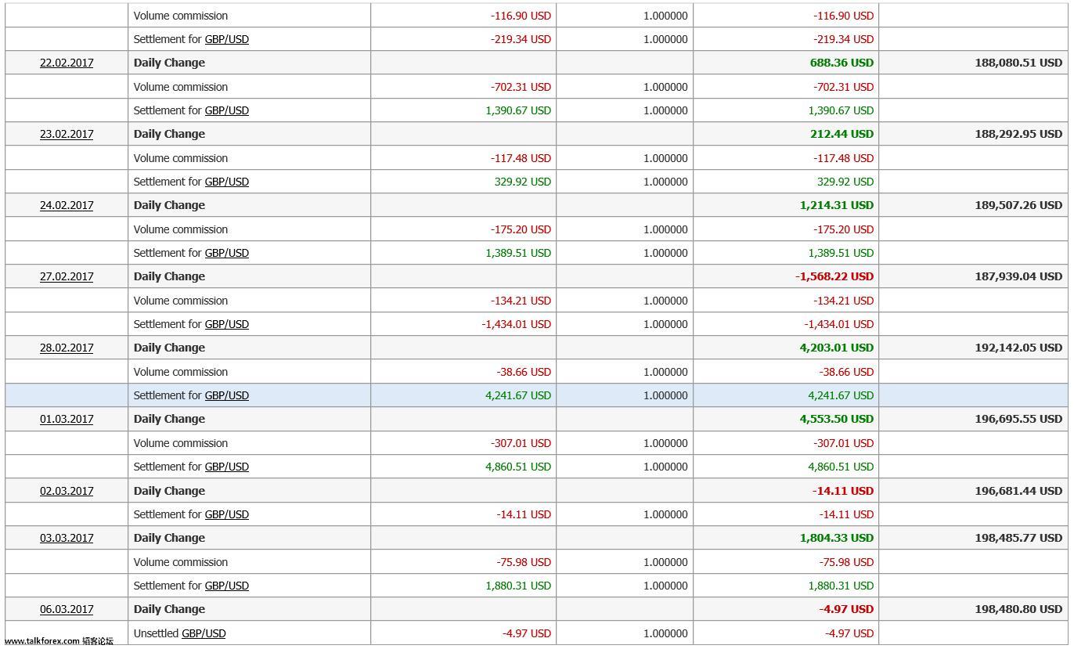Click the -116.90 USD volume commission amount
The image size is (1074, 649).
[x=521, y=16]
